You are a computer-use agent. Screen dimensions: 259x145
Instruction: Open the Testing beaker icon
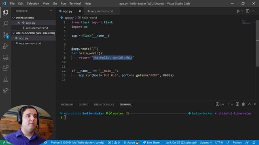click(x=5, y=79)
